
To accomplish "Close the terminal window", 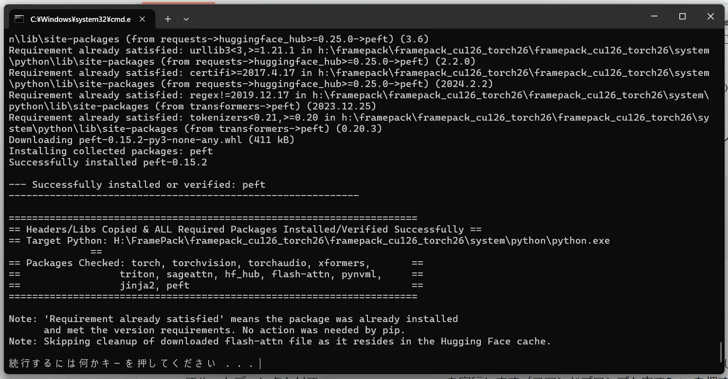I will pos(710,17).
